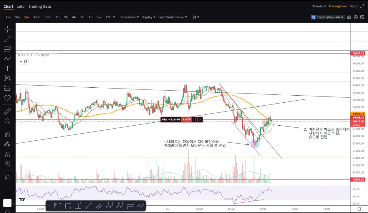Select the trend line in floating toolbar

[x=88, y=205]
